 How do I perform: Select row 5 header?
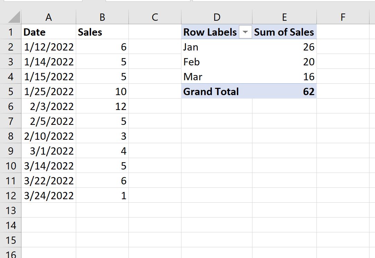coord(10,92)
